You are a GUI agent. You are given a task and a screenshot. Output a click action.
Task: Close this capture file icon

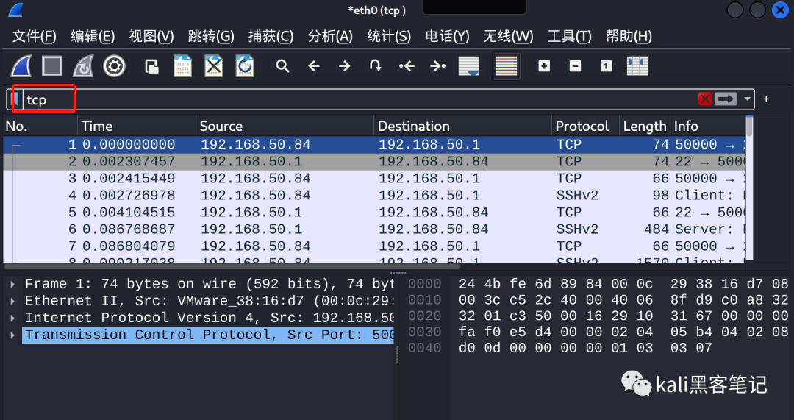click(x=214, y=66)
